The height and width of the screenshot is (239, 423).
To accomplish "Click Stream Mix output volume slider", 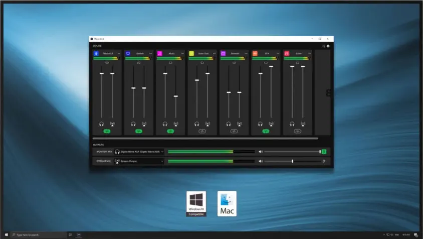I will click(292, 161).
